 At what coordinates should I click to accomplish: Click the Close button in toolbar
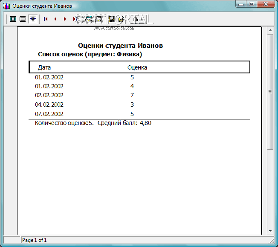pos(139,19)
